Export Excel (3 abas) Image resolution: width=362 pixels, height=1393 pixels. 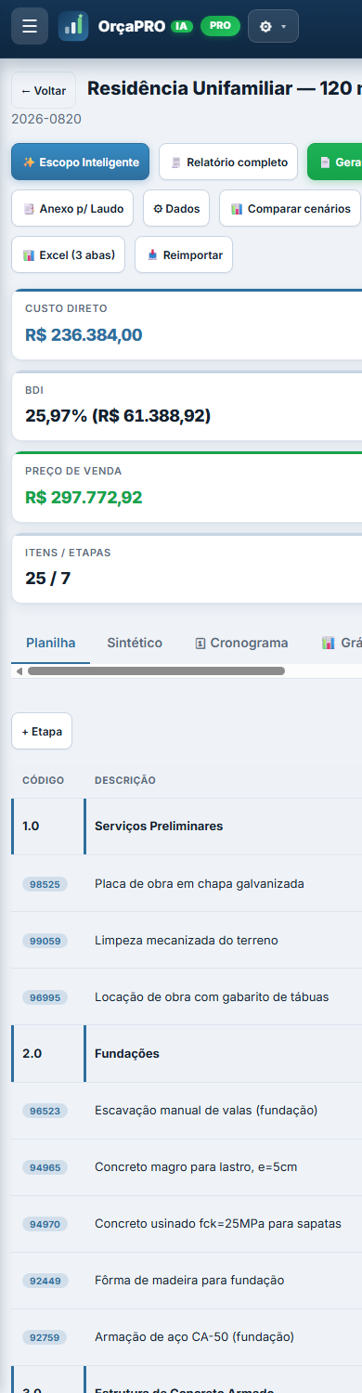point(69,254)
